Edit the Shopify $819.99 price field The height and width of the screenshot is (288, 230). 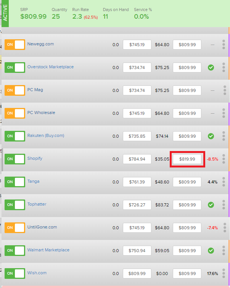[187, 159]
